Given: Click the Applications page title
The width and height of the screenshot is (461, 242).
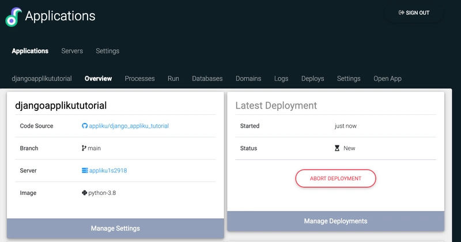Looking at the screenshot, I should 60,16.
